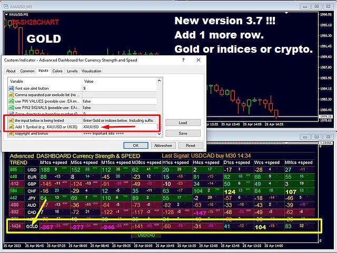Click the use PIN VALUES row icon
This screenshot has width=337, height=253.
tap(12, 101)
